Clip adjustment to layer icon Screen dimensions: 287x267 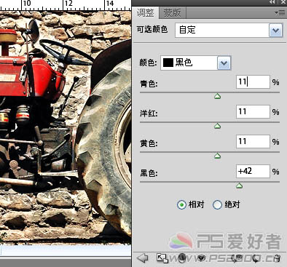182,258
